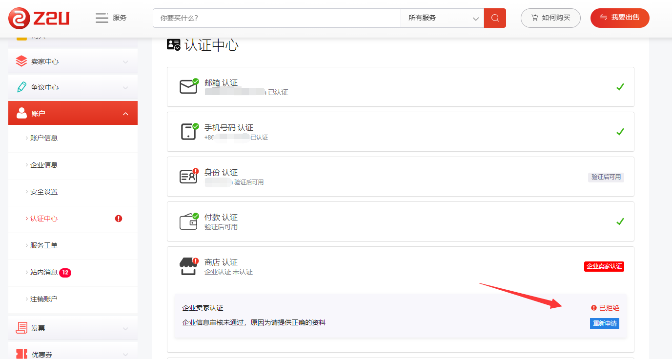Click the blue 重新申请 button
The image size is (672, 359).
pos(604,323)
